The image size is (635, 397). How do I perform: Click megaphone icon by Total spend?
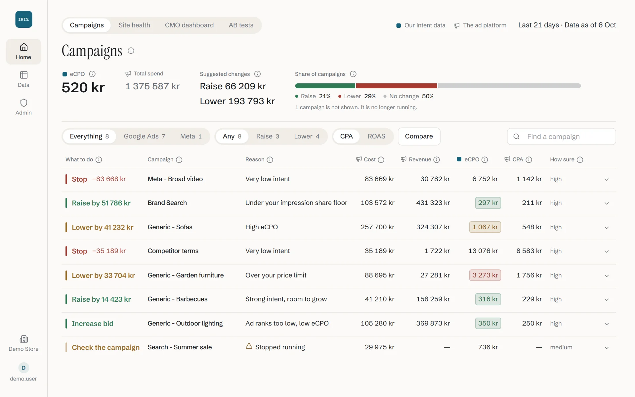point(128,74)
